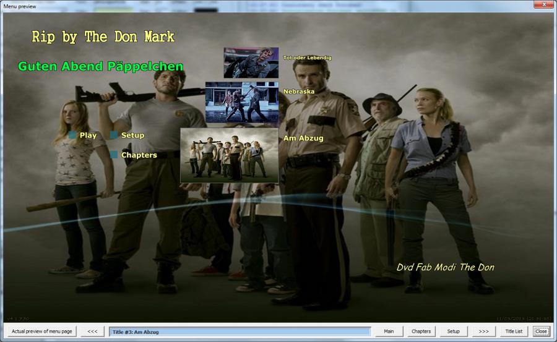Image resolution: width=557 pixels, height=342 pixels.
Task: Click the teal square beside Chapters
Action: point(114,155)
